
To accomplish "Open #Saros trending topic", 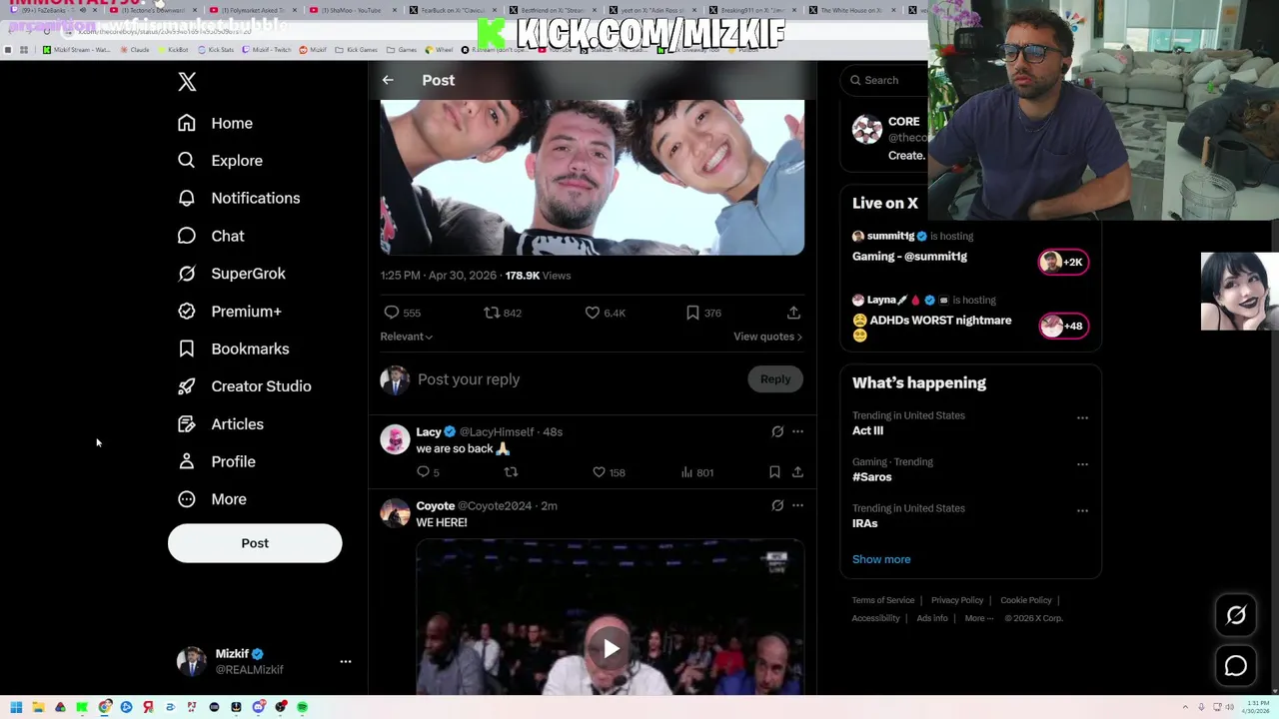I will pyautogui.click(x=871, y=477).
